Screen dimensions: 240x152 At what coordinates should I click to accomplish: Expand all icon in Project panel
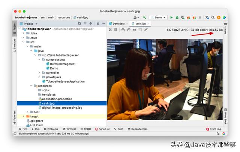click(85, 24)
